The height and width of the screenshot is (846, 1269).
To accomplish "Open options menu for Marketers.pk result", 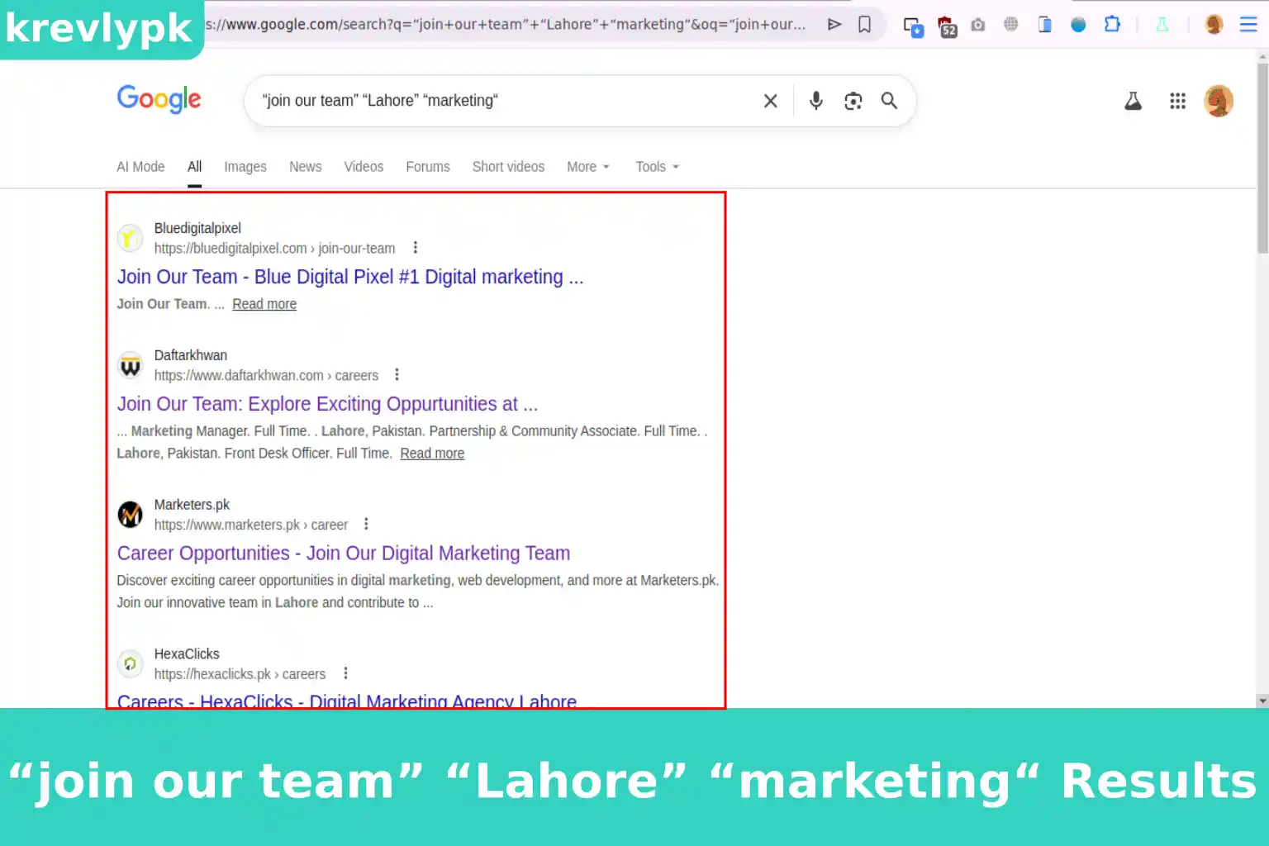I will tap(366, 525).
